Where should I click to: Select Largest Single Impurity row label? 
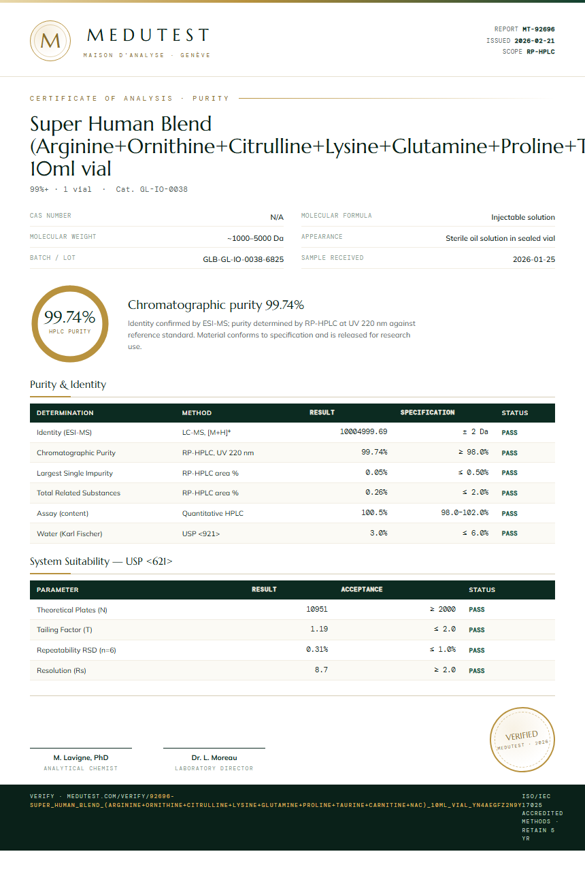pos(75,473)
